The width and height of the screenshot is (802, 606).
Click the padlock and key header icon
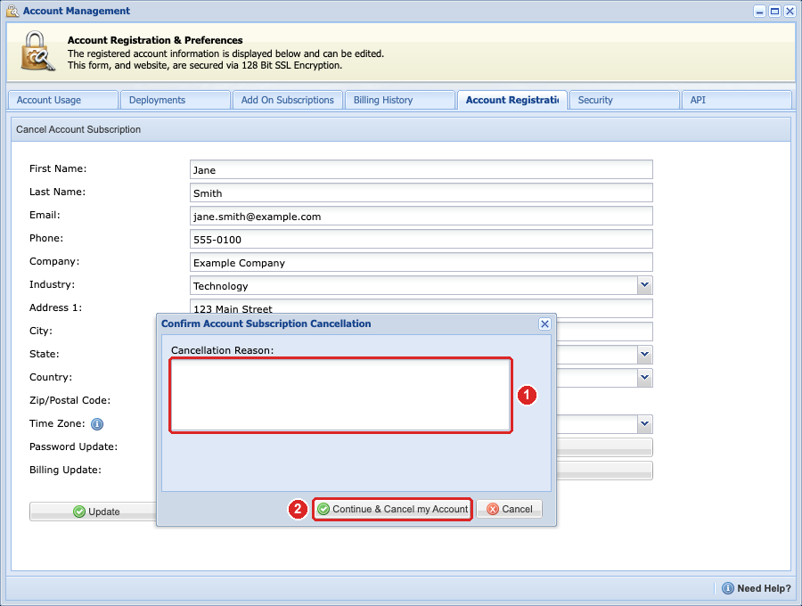(37, 51)
